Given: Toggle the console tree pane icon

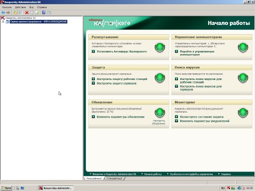Looking at the screenshot, I should pyautogui.click(x=20, y=13).
